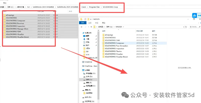The height and width of the screenshot is (103, 201).
Task: Click SOLIDWORKS Electrical folder icon in Crack window
Action: tap(5, 23)
